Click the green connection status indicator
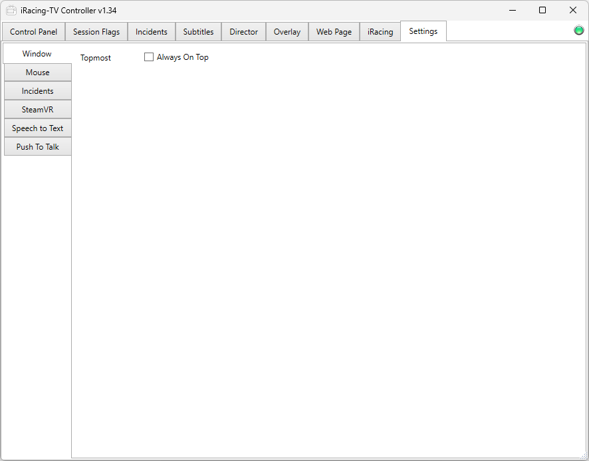Screen dimensions: 589x461 pos(579,30)
